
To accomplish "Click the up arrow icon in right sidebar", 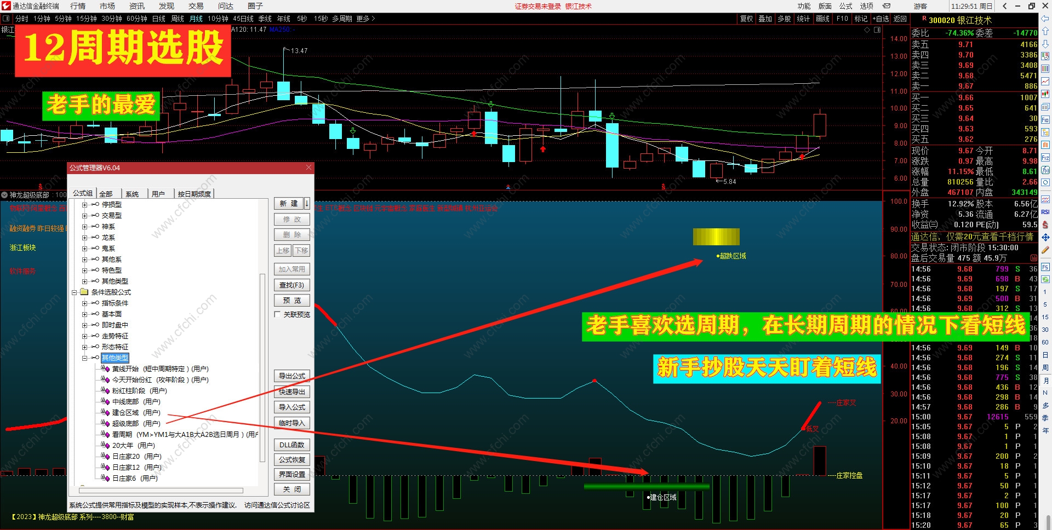I will [x=1045, y=31].
